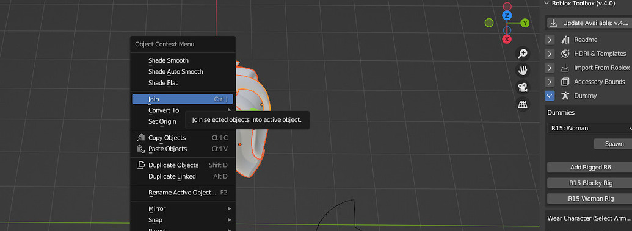
Task: Expand the Import From Roblox section
Action: point(550,68)
